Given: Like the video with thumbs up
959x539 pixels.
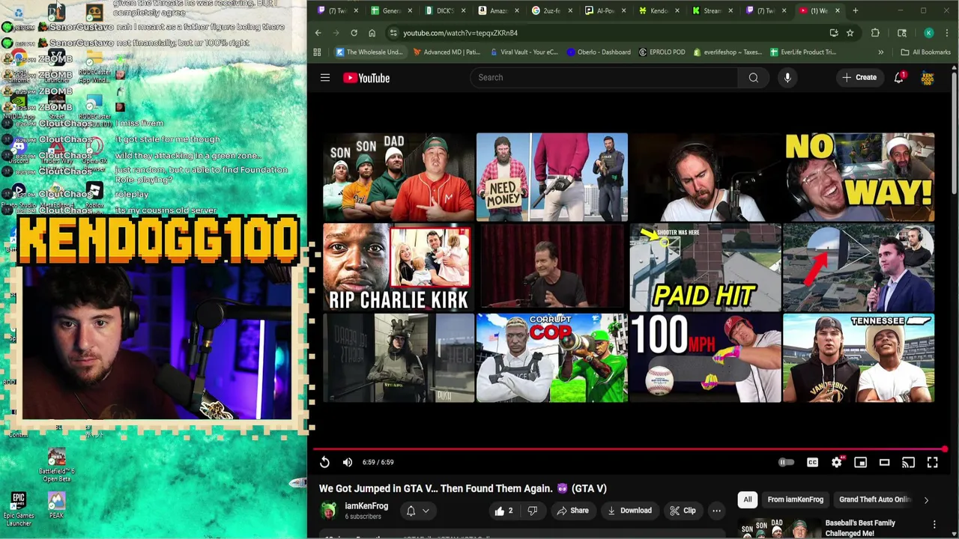Looking at the screenshot, I should coord(503,511).
